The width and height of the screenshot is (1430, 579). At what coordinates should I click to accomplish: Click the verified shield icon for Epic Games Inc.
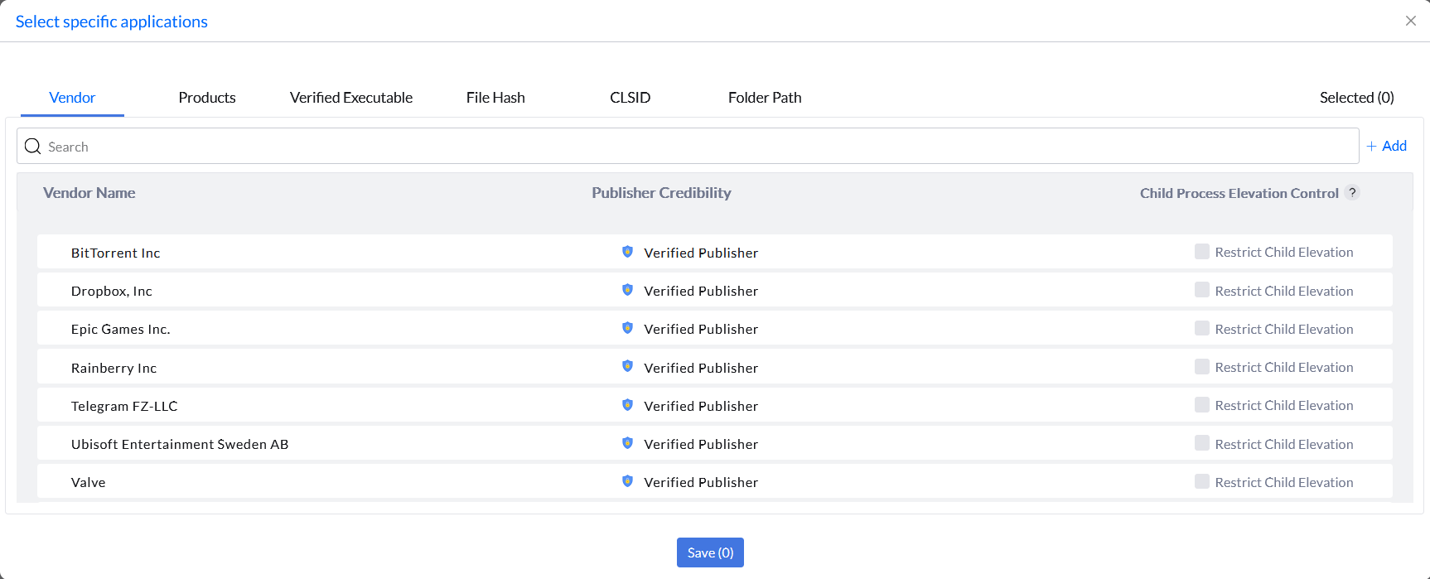click(627, 328)
